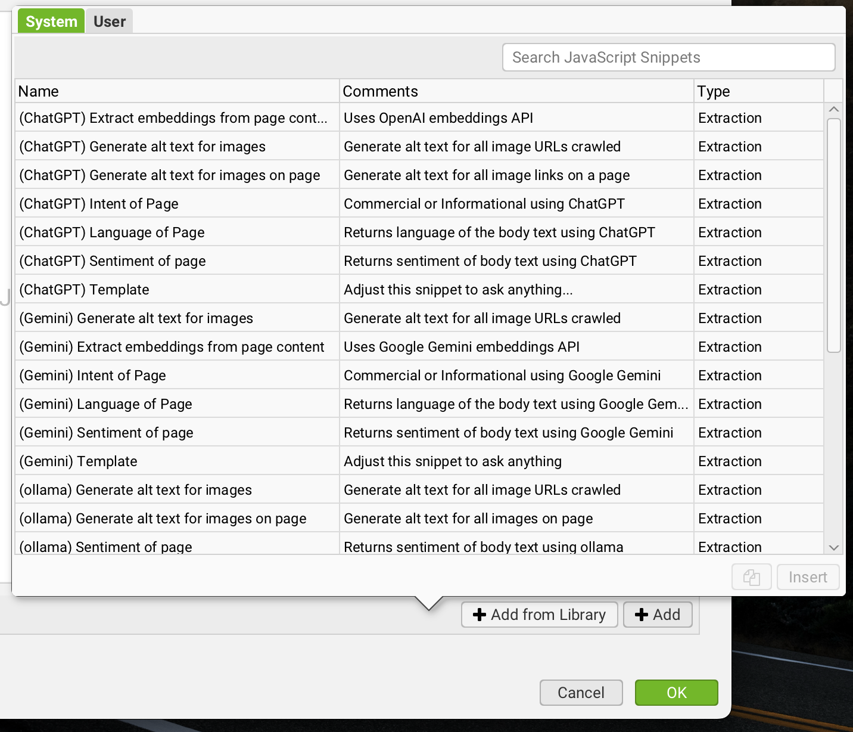Click the scroll down arrow
853x732 pixels.
click(x=833, y=547)
